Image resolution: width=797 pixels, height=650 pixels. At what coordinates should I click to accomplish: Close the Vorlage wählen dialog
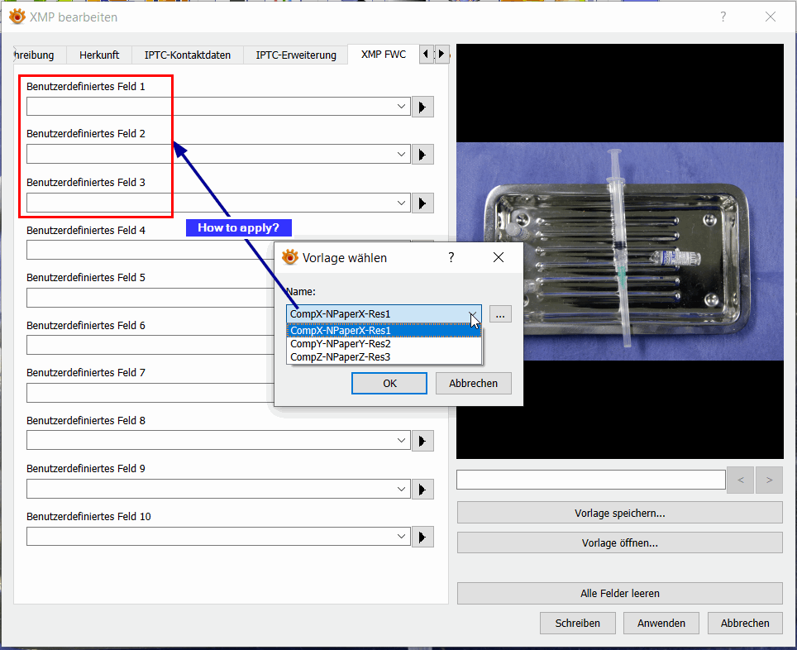499,257
